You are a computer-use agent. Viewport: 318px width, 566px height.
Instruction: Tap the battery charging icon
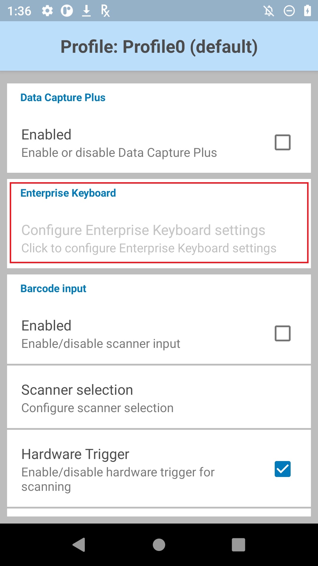click(308, 11)
